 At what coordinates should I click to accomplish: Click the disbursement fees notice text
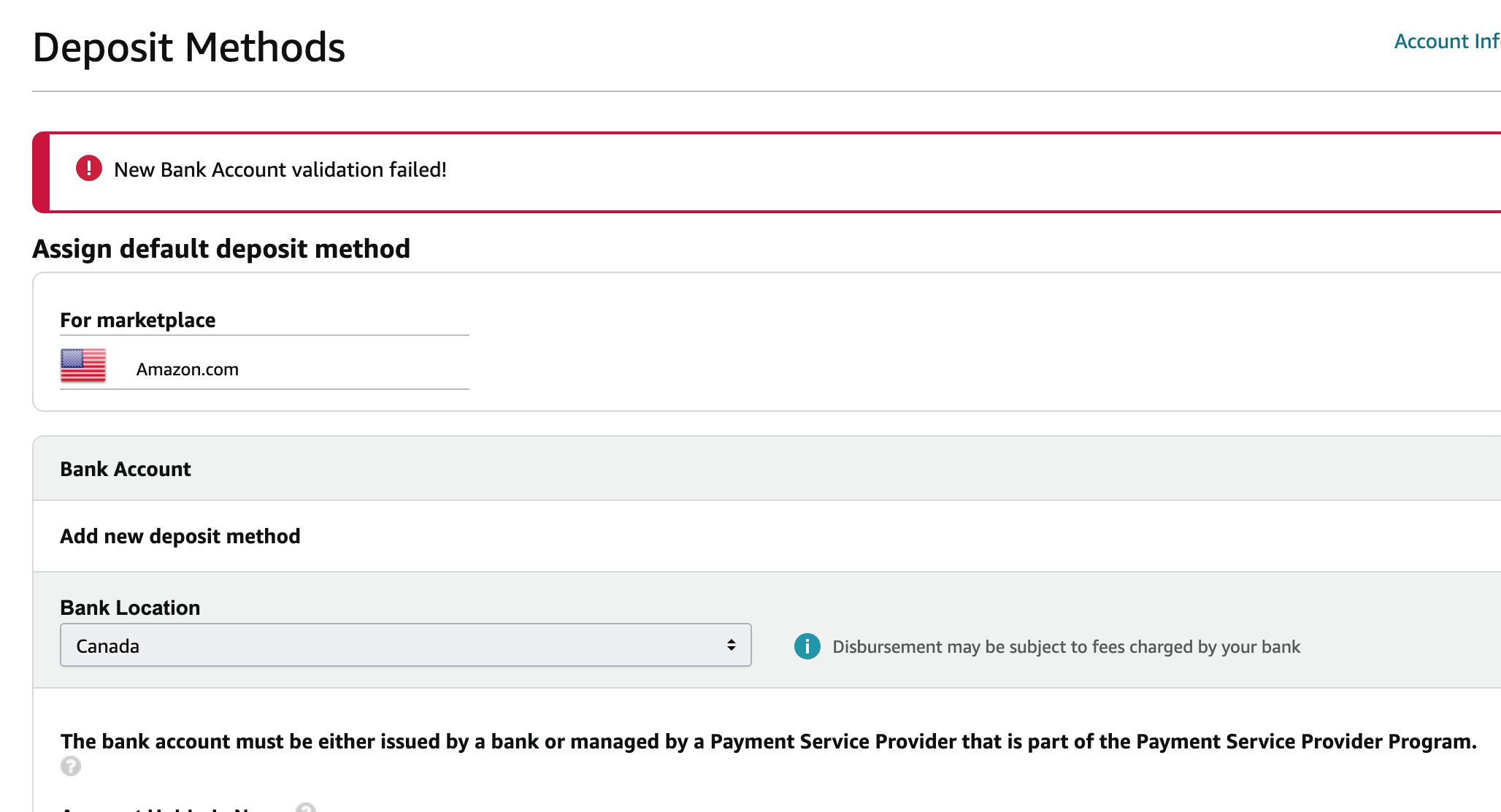pyautogui.click(x=1067, y=647)
